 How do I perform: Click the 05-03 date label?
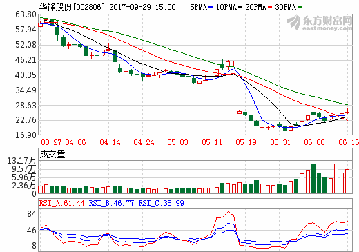[177, 142]
